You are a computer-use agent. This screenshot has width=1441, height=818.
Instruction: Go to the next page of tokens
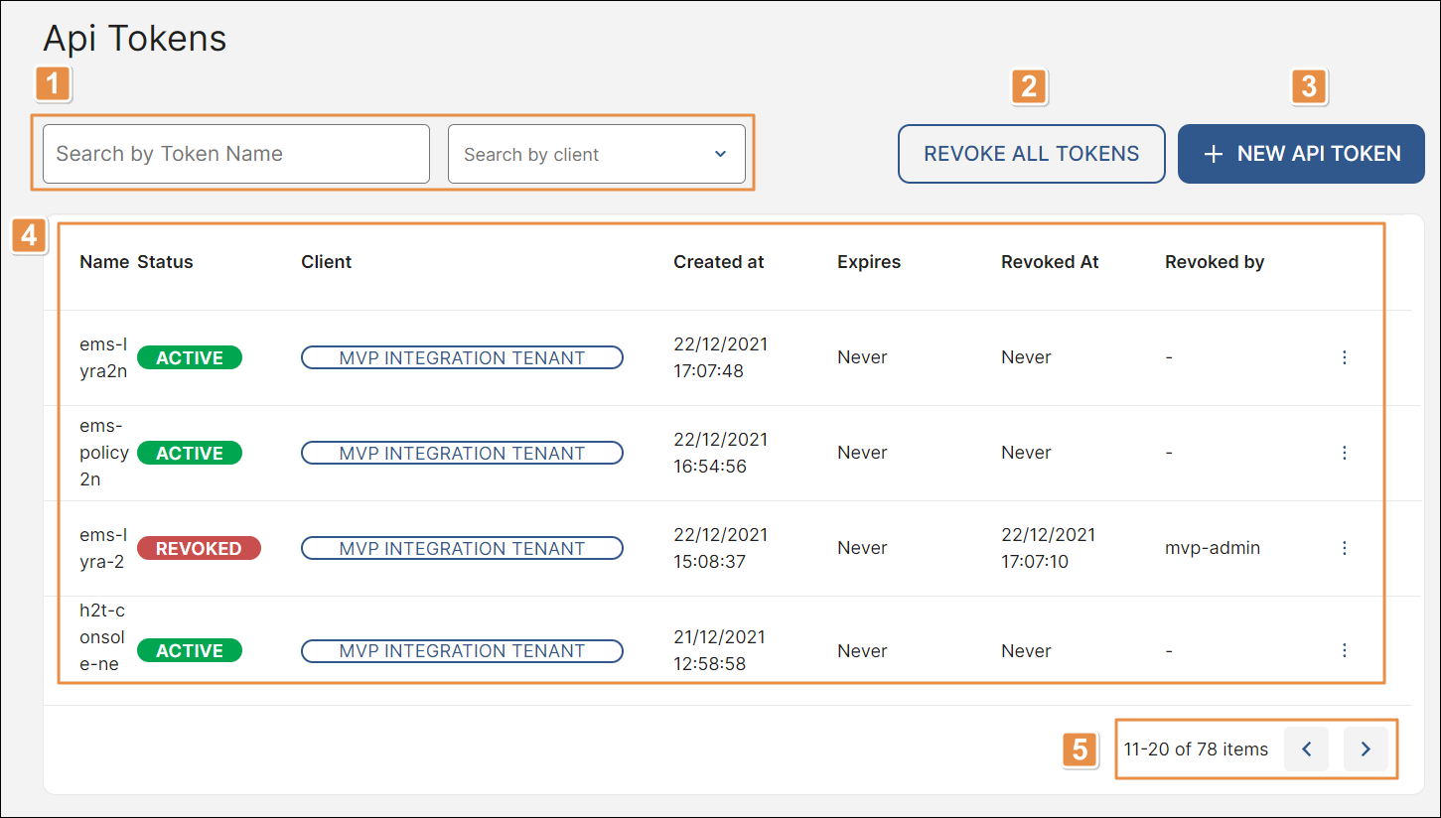(1366, 750)
